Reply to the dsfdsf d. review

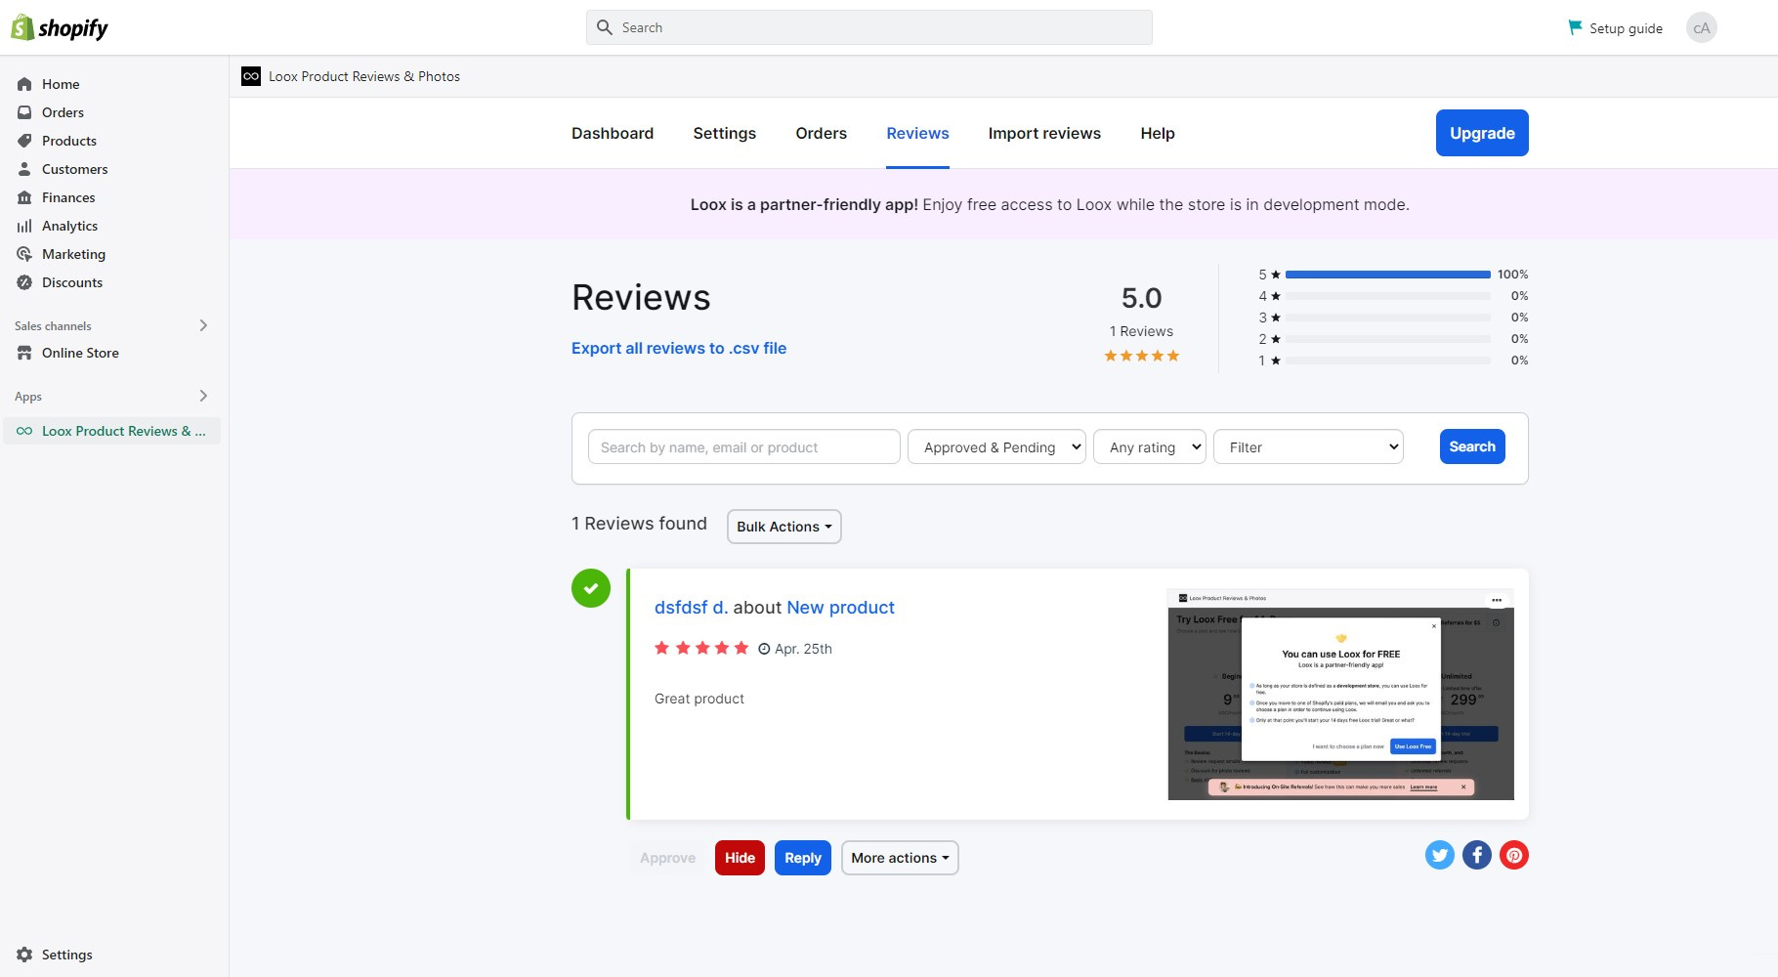(803, 858)
